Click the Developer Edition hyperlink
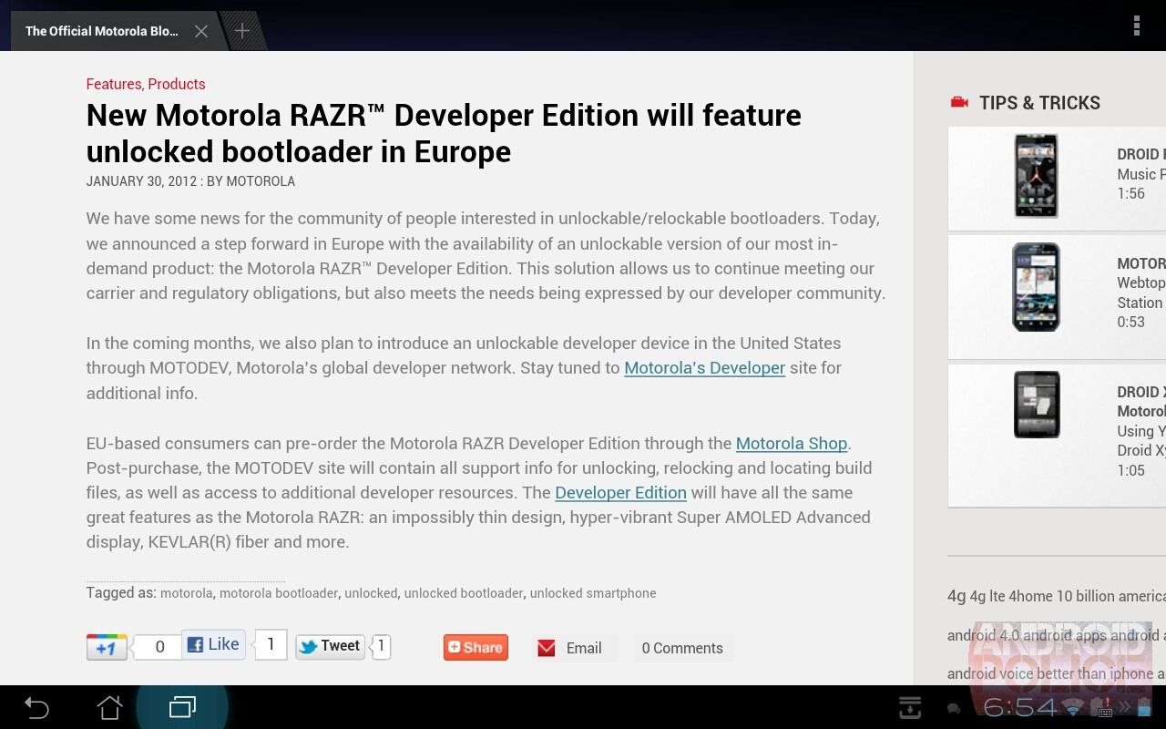Screen dimensions: 1166x729 tap(620, 492)
